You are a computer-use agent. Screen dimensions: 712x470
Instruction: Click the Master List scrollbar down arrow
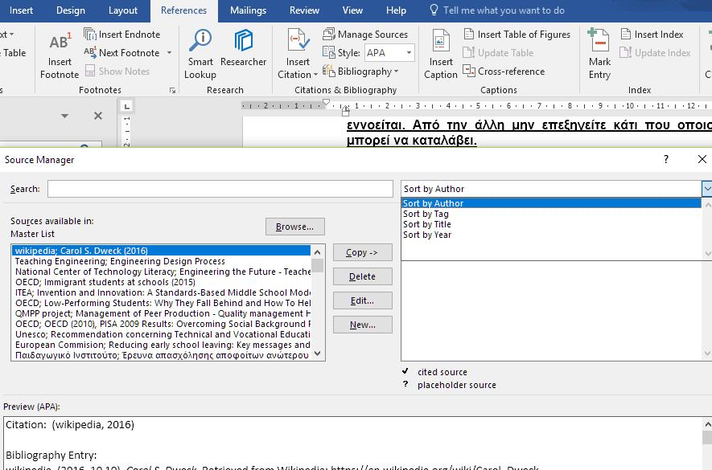pos(318,354)
